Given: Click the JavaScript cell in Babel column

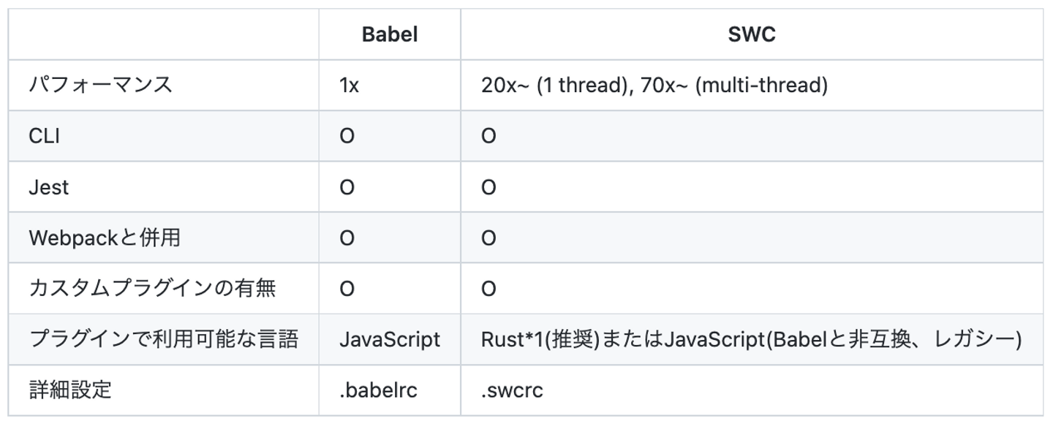Looking at the screenshot, I should [x=390, y=340].
